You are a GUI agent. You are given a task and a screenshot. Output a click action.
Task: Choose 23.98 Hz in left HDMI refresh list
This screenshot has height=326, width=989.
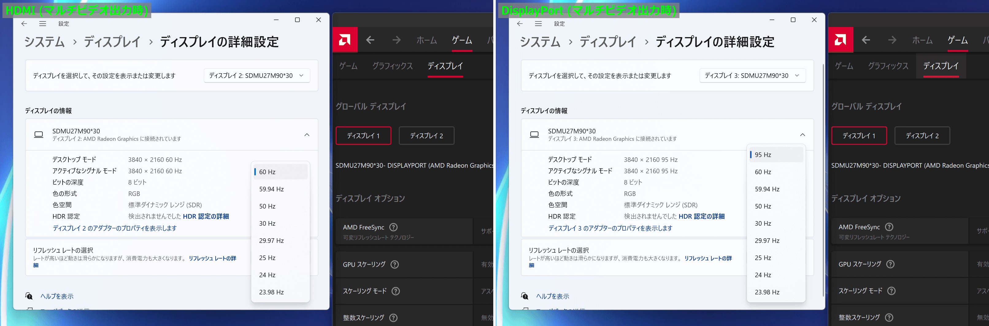[281, 292]
